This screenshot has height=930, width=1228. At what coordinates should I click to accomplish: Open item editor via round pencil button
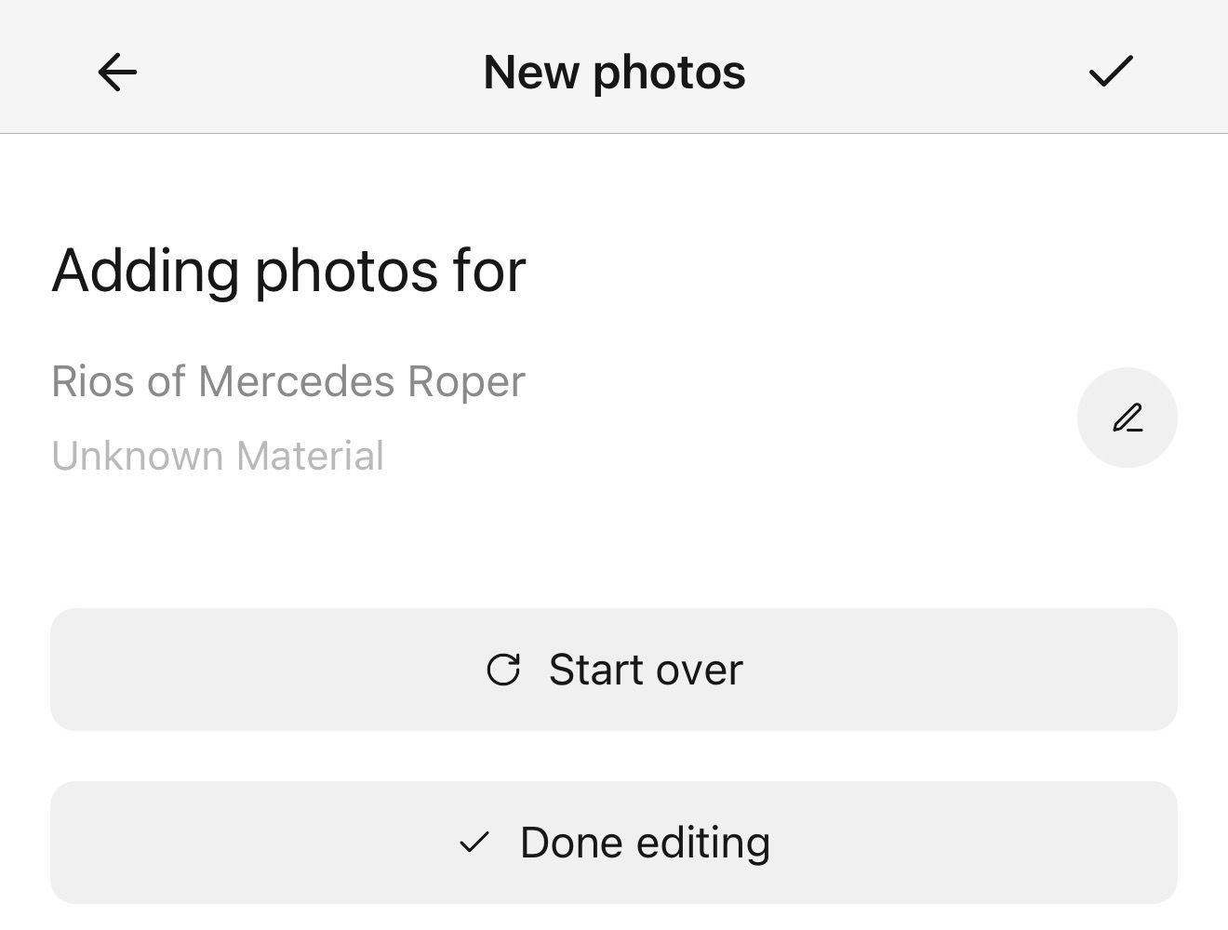(1128, 418)
